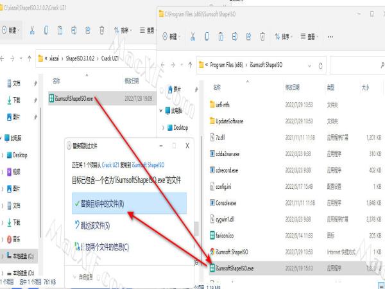Image resolution: width=385 pixels, height=289 pixels.
Task: Sort by Name (名称) column in Program Files window
Action: coord(217,87)
